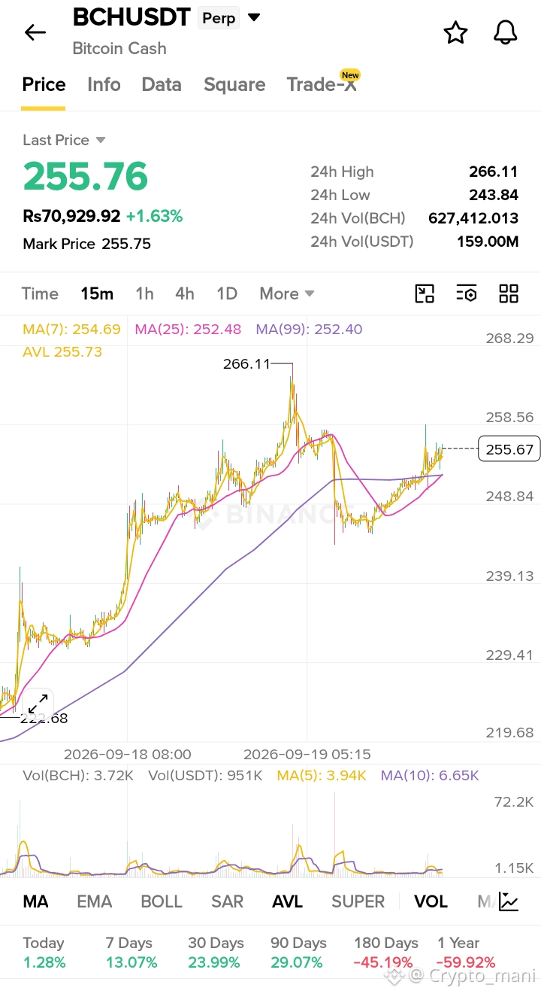The height and width of the screenshot is (994, 541).
Task: Switch to the Trade-X tab
Action: coord(322,84)
